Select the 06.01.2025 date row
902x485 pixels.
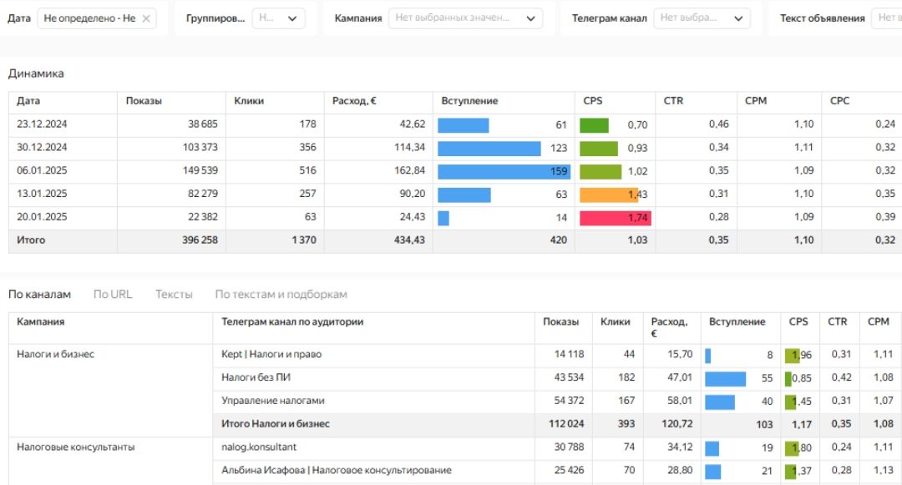tap(42, 170)
